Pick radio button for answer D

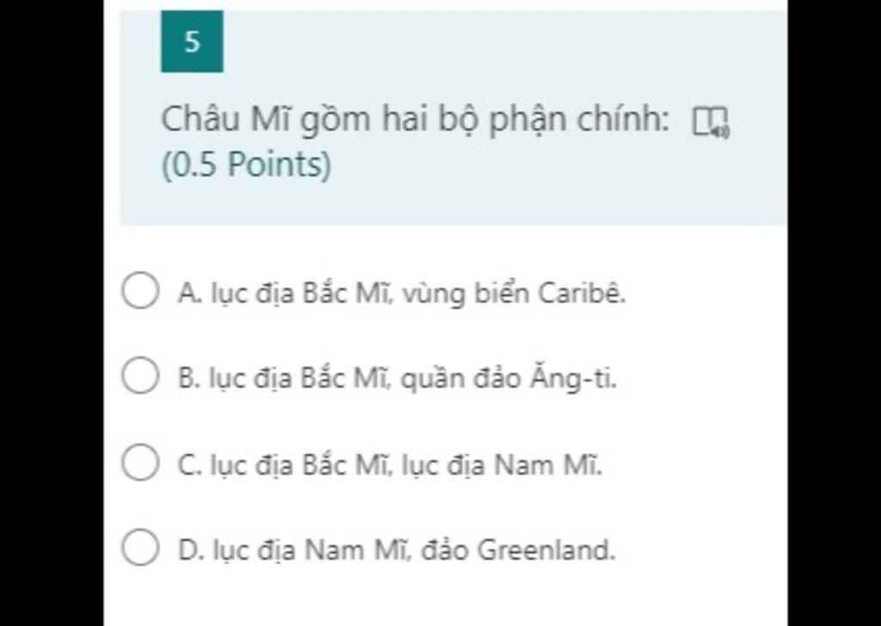[x=140, y=547]
